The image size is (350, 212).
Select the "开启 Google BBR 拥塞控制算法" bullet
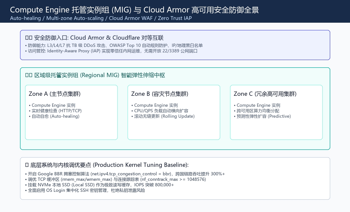point(125,174)
